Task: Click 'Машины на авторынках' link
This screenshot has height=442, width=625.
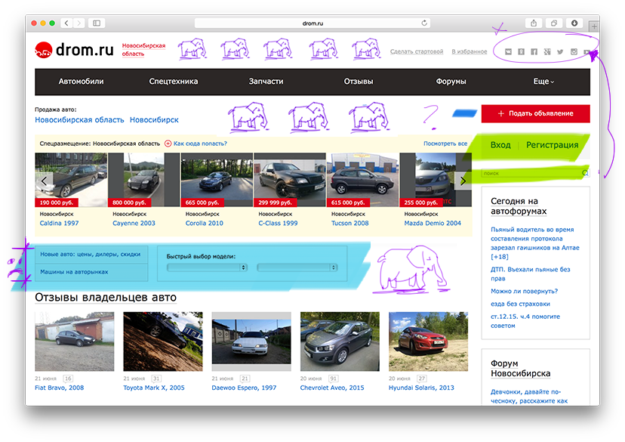Action: 74,272
